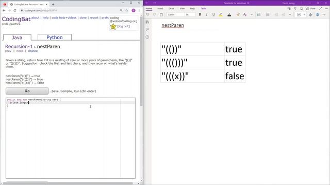
Task: Click the Go button on CodingBat
Action: [x=27, y=91]
